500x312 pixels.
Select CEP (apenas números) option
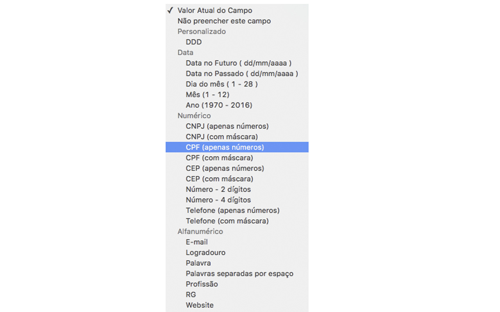click(x=225, y=168)
